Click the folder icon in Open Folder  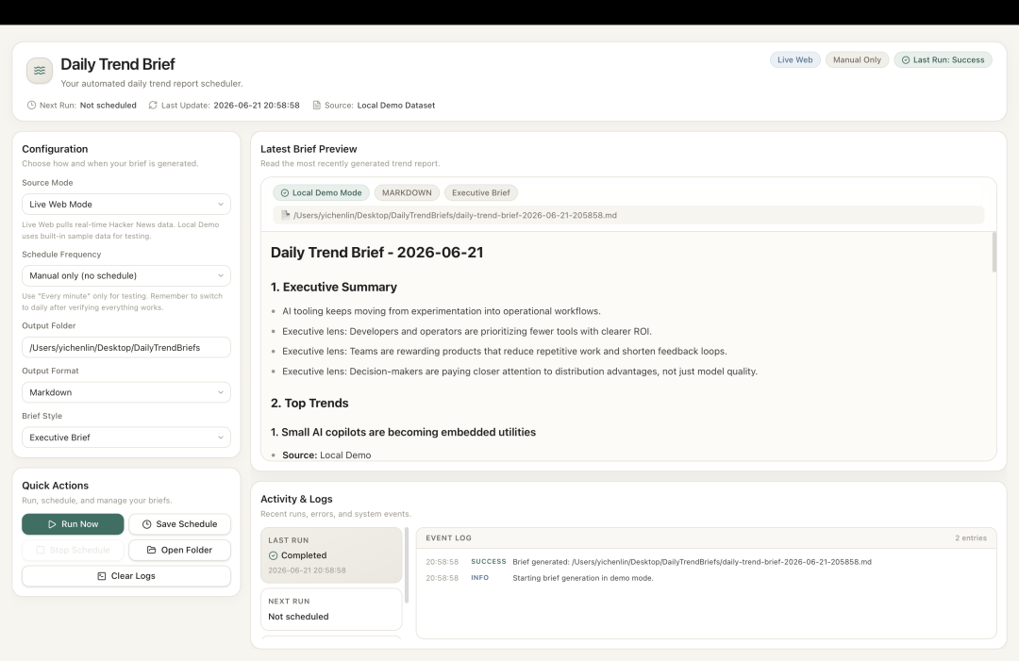click(151, 550)
